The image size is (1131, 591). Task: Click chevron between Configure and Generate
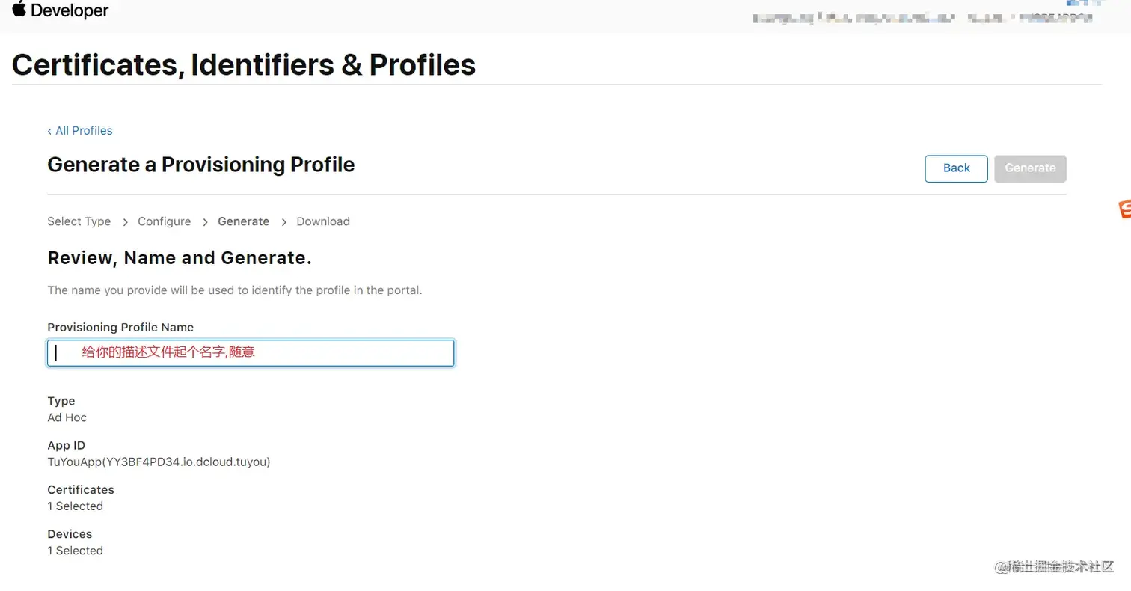(205, 222)
